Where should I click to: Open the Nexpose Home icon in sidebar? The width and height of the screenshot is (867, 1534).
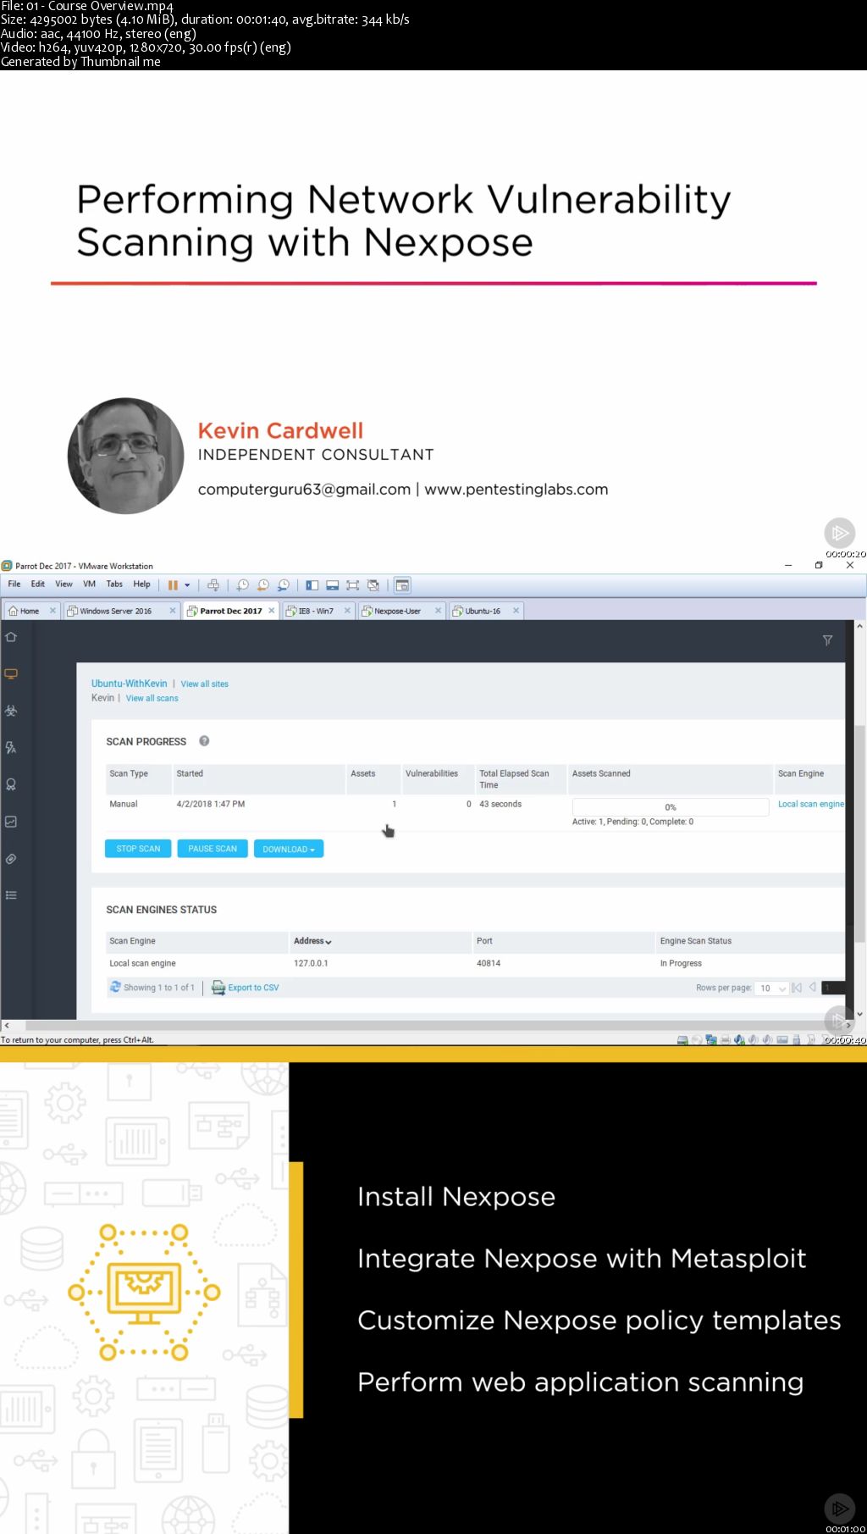(x=11, y=637)
